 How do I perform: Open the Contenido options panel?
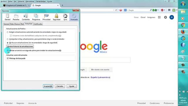pyautogui.click(x=26, y=17)
